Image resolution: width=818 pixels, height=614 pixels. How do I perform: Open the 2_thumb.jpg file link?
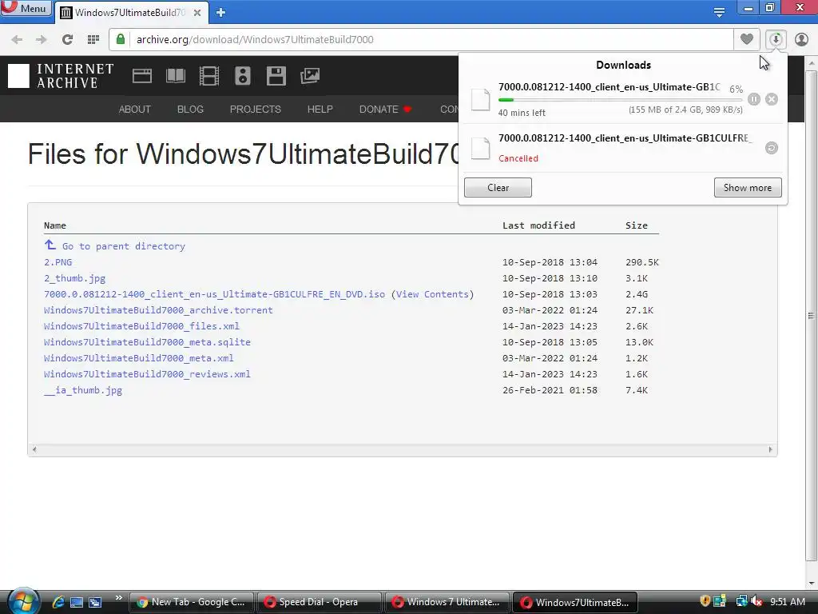(x=74, y=278)
